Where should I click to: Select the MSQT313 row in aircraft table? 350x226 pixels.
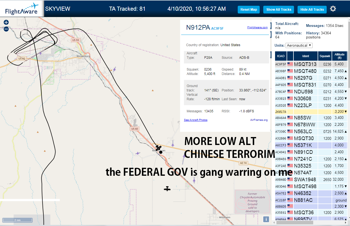click(x=311, y=64)
